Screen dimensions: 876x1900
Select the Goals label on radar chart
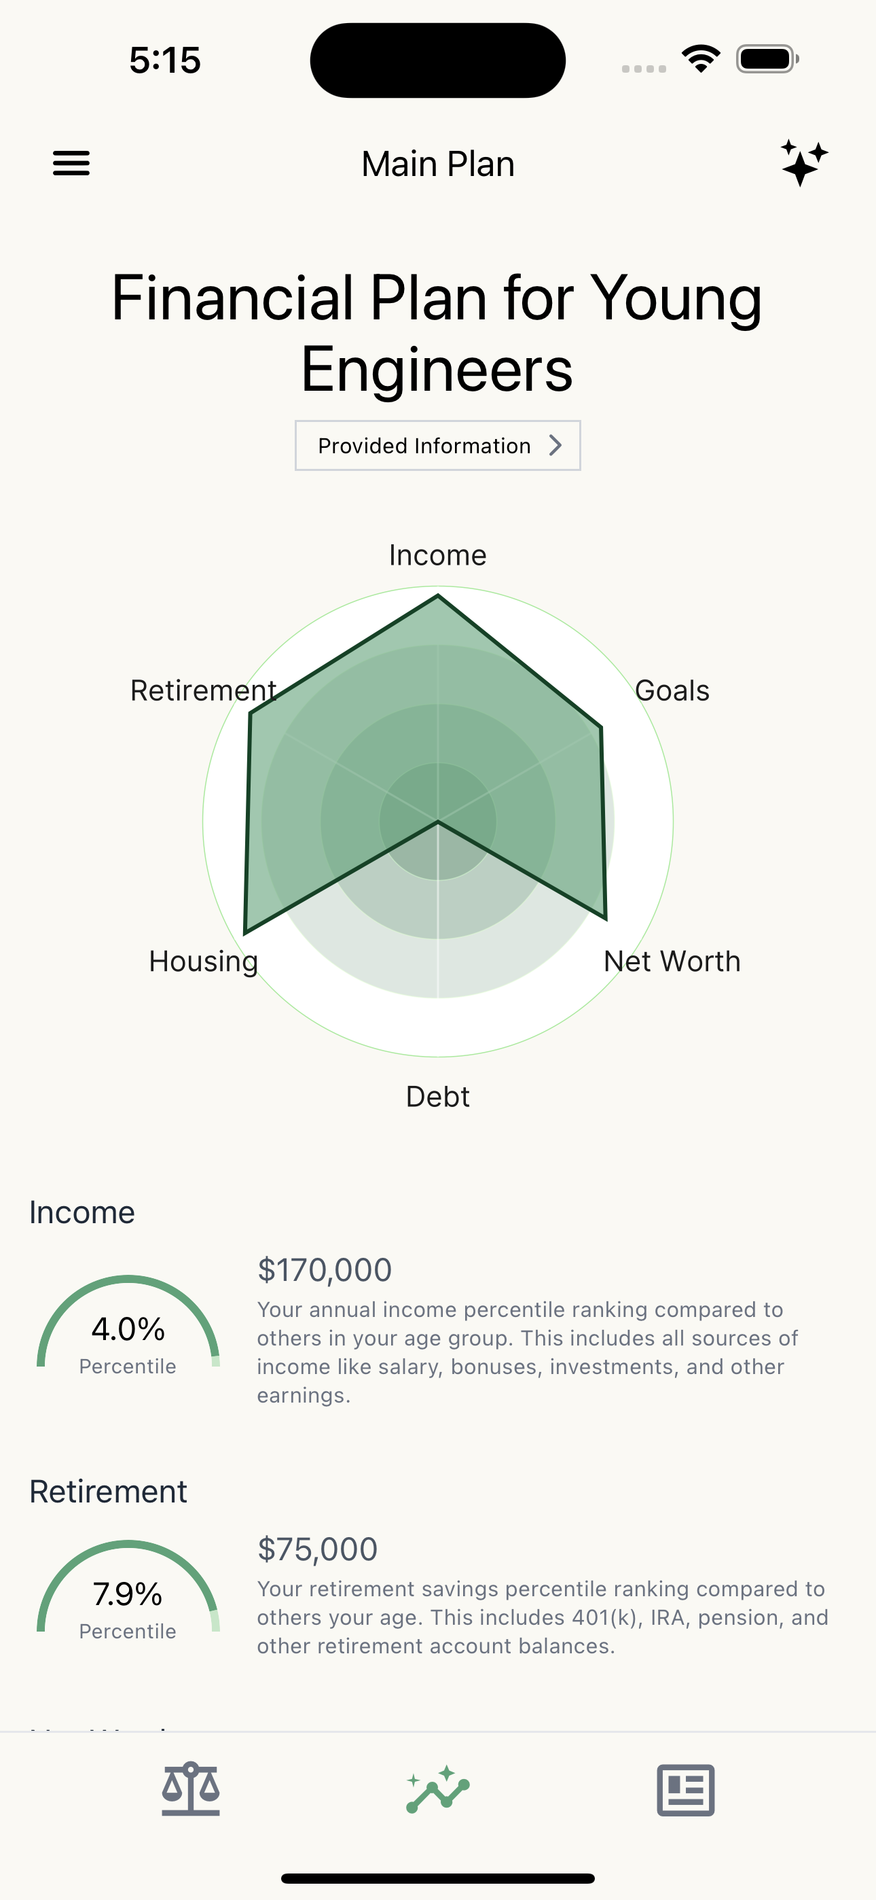pos(672,690)
